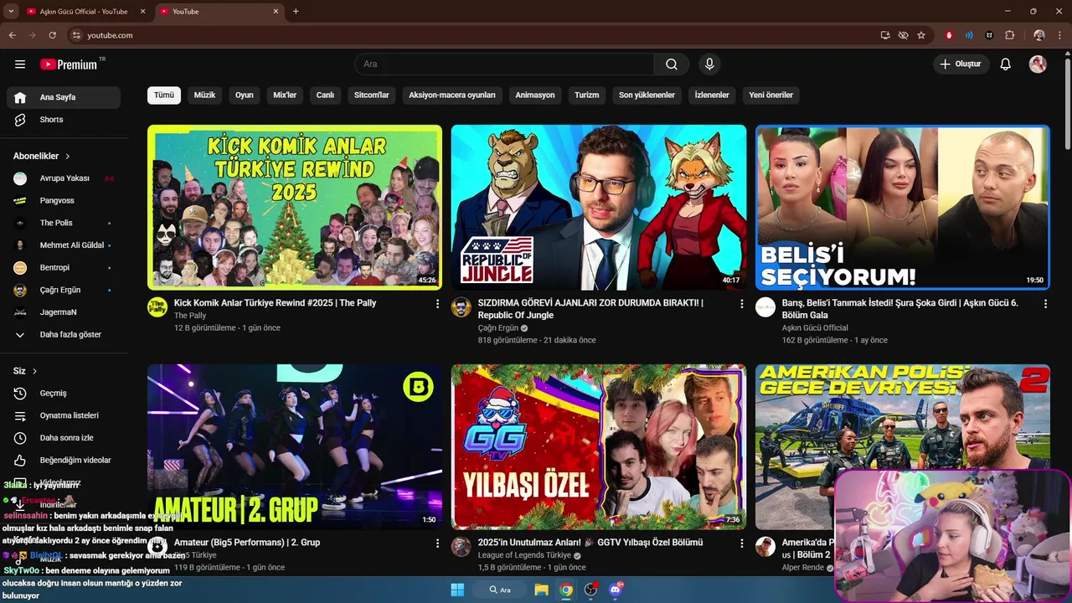
Task: Open options for Sızdırma Görevi video
Action: pyautogui.click(x=741, y=304)
